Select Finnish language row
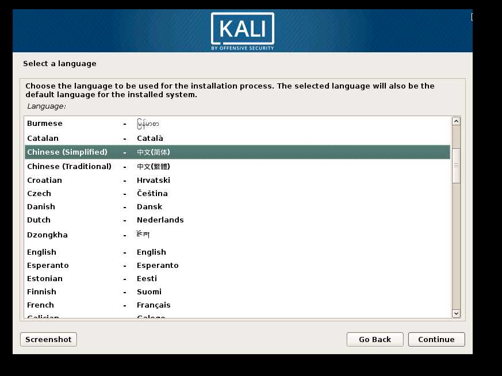 click(x=237, y=292)
